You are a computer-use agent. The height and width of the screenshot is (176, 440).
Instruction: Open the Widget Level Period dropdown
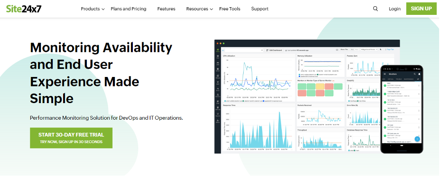369,50
